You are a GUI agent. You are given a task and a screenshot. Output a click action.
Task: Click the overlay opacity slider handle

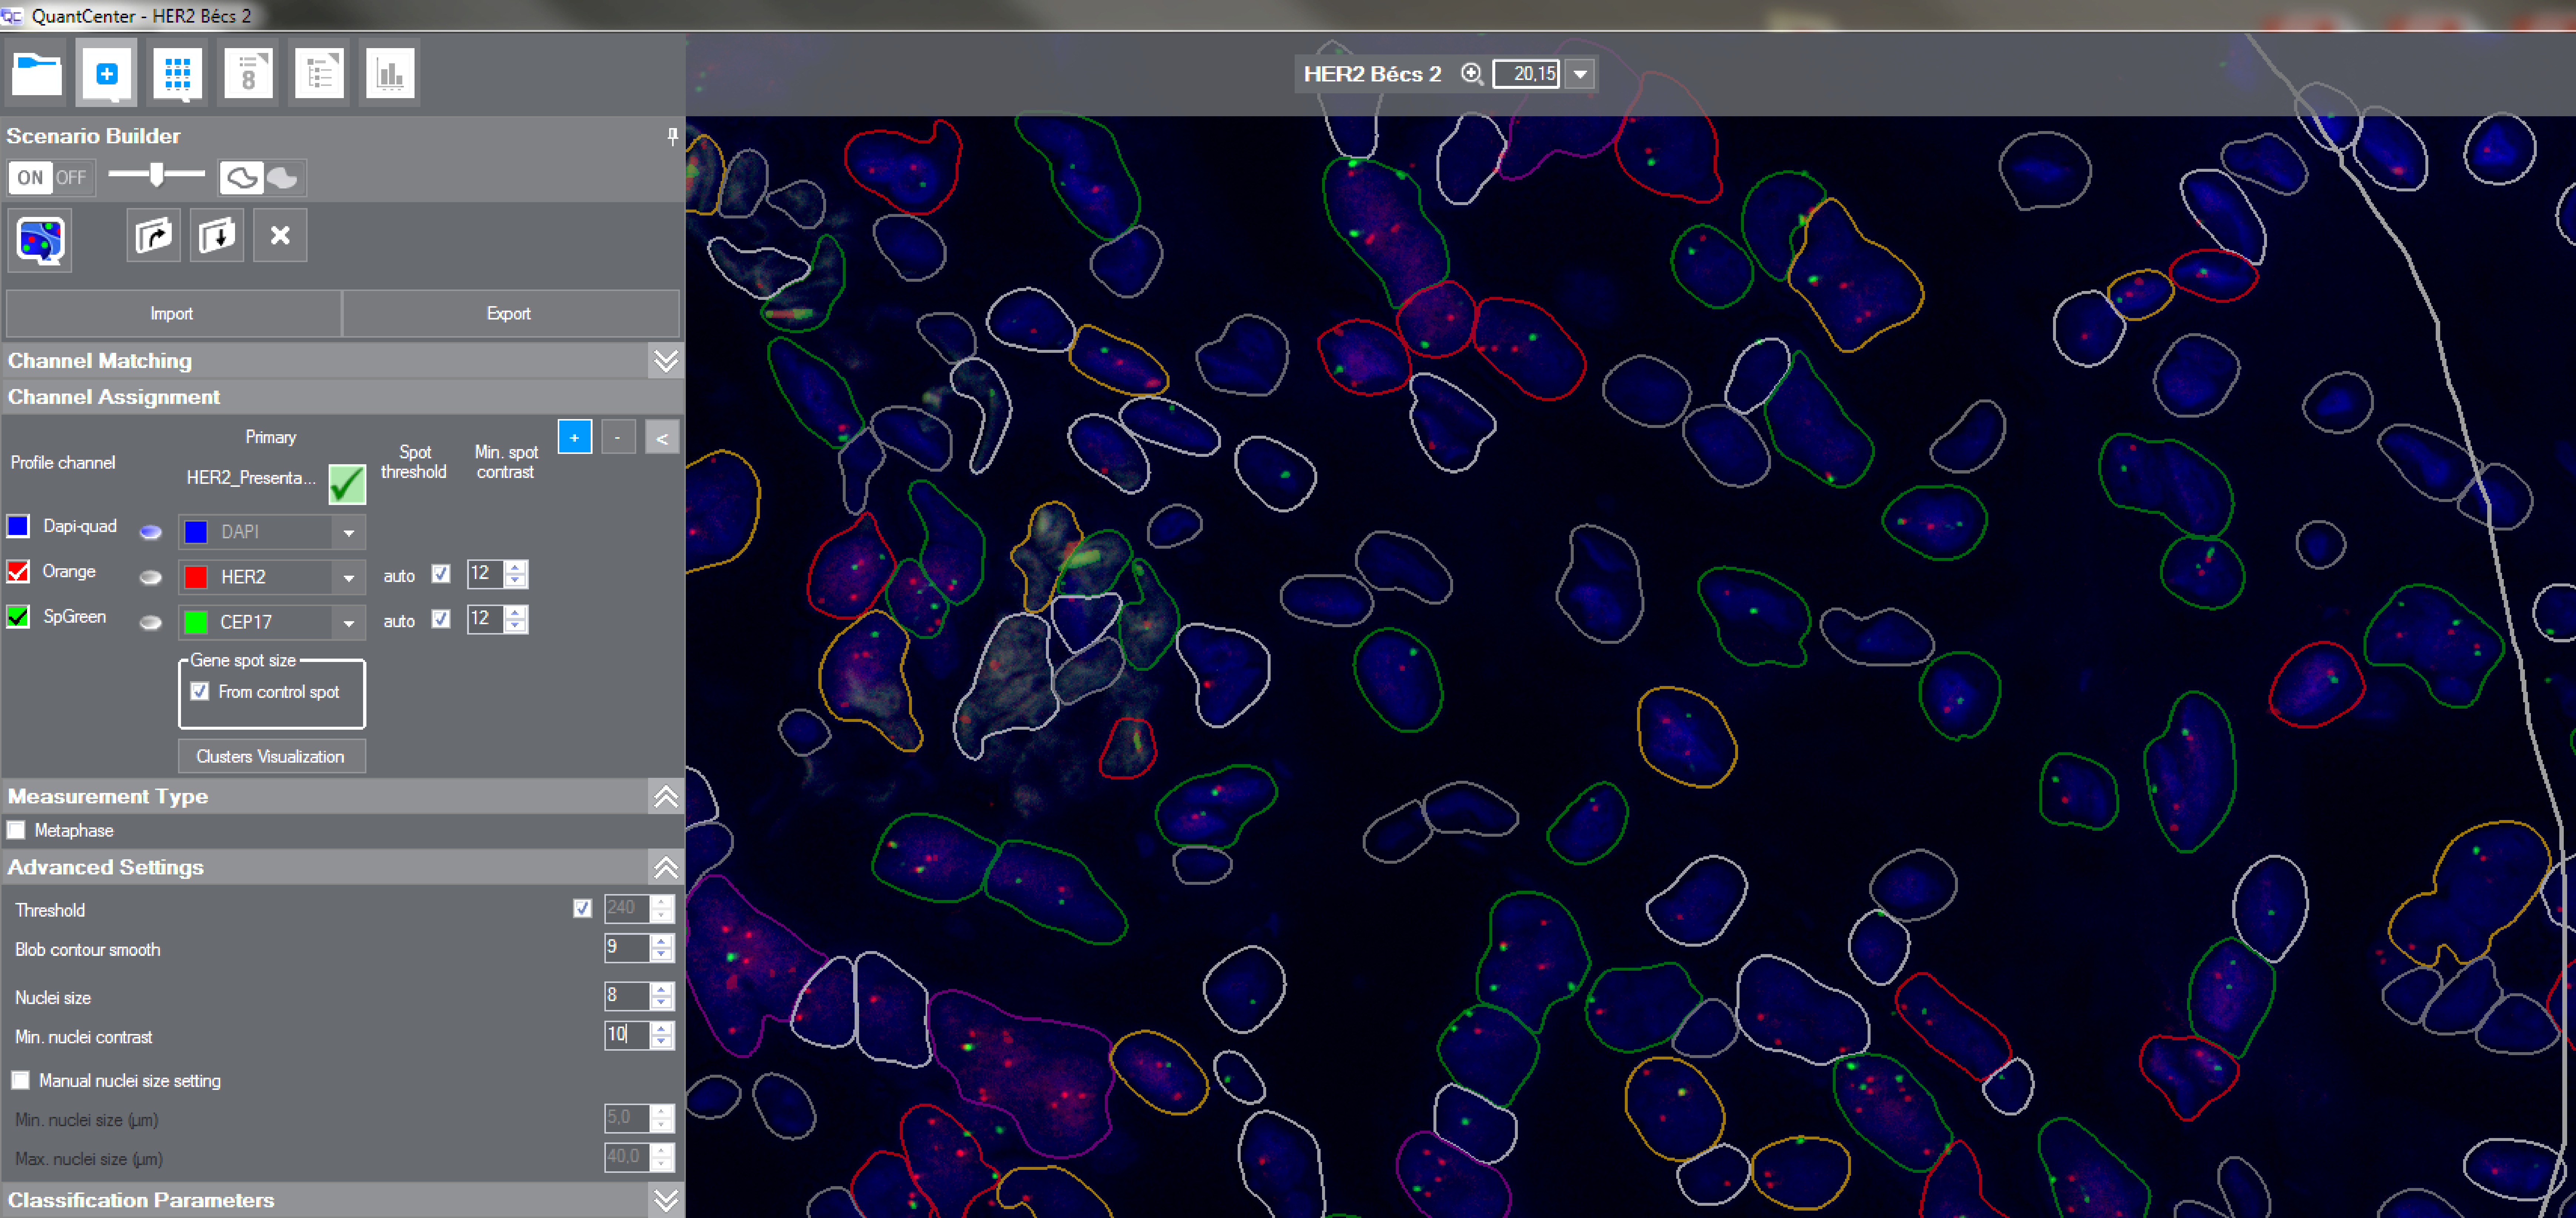(157, 175)
